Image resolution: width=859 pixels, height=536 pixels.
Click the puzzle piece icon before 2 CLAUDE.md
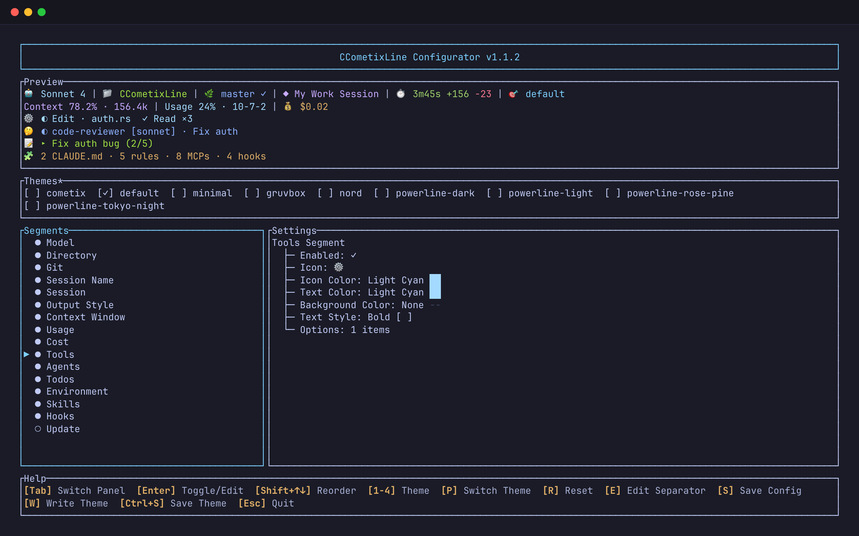pyautogui.click(x=29, y=156)
